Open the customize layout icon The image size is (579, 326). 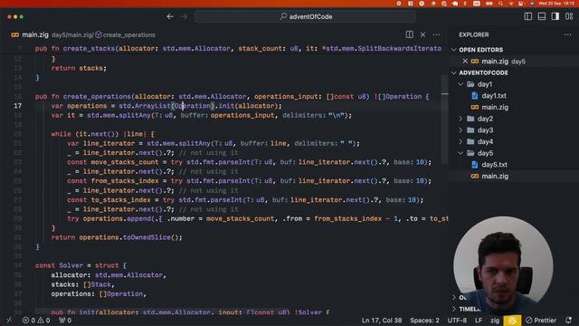coord(569,16)
